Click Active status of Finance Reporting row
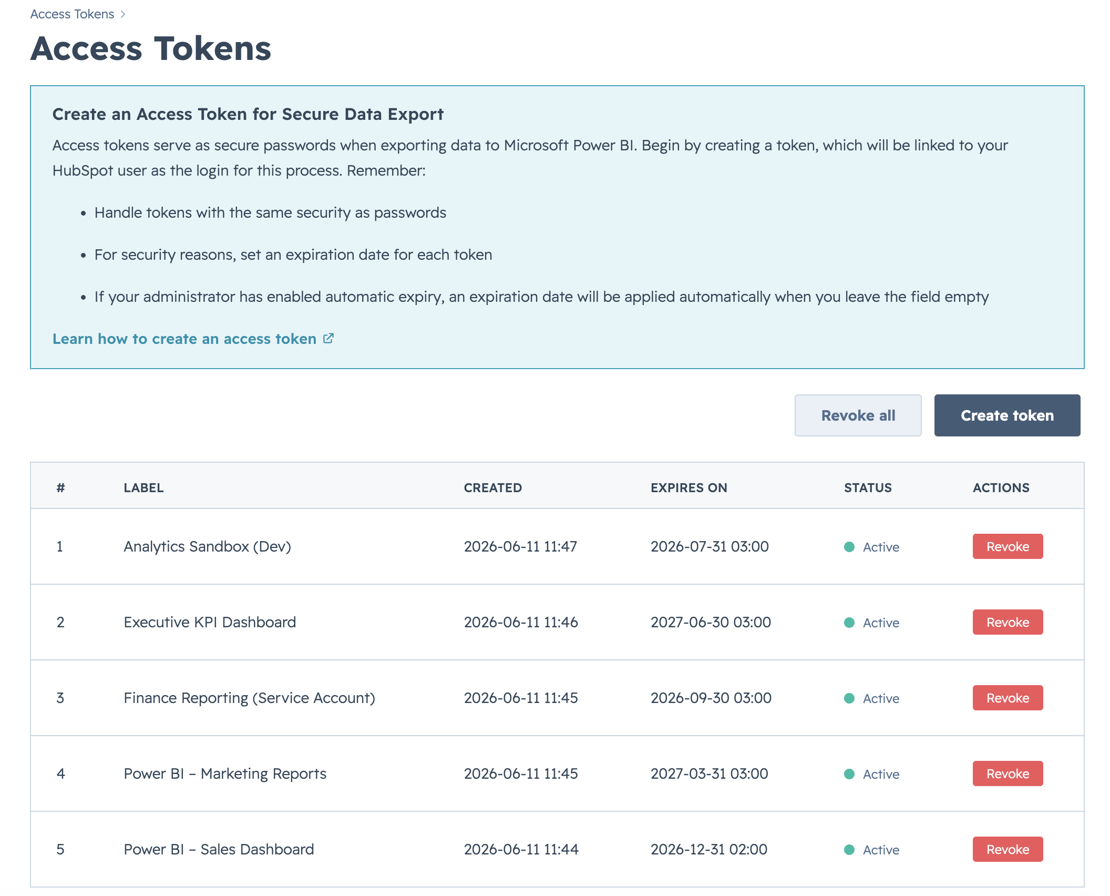This screenshot has width=1110, height=896. click(881, 698)
